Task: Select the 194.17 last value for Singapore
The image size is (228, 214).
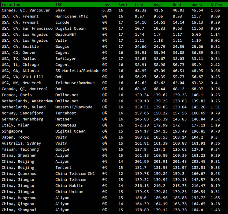Action: pos(142,131)
